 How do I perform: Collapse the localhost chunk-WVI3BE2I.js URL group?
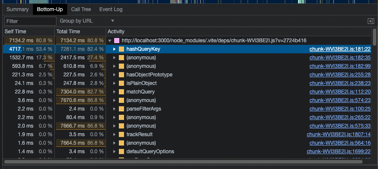point(110,41)
